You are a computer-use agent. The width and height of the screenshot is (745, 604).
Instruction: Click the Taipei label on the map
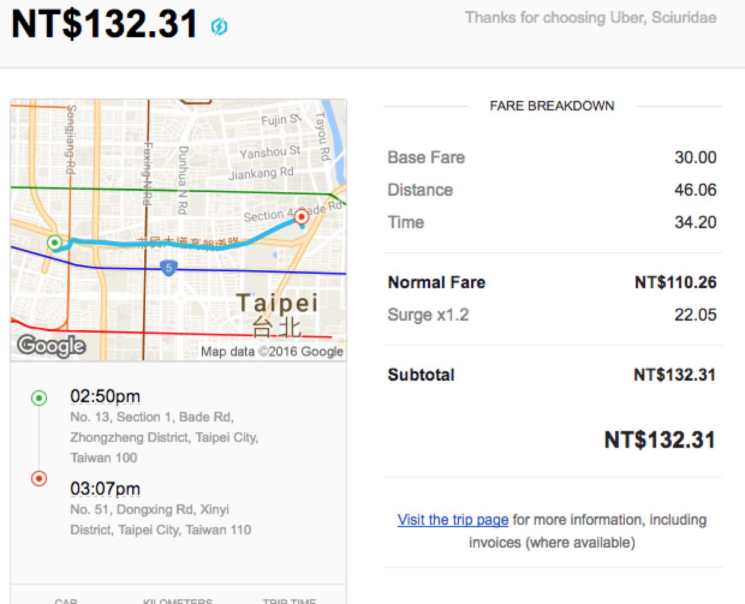pyautogui.click(x=277, y=303)
